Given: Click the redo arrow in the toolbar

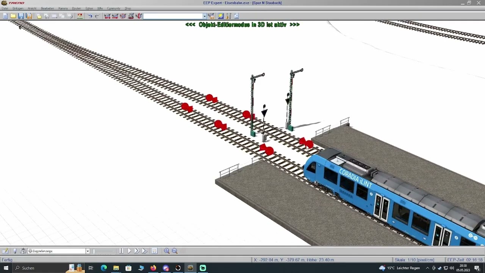Looking at the screenshot, I should click(x=97, y=16).
